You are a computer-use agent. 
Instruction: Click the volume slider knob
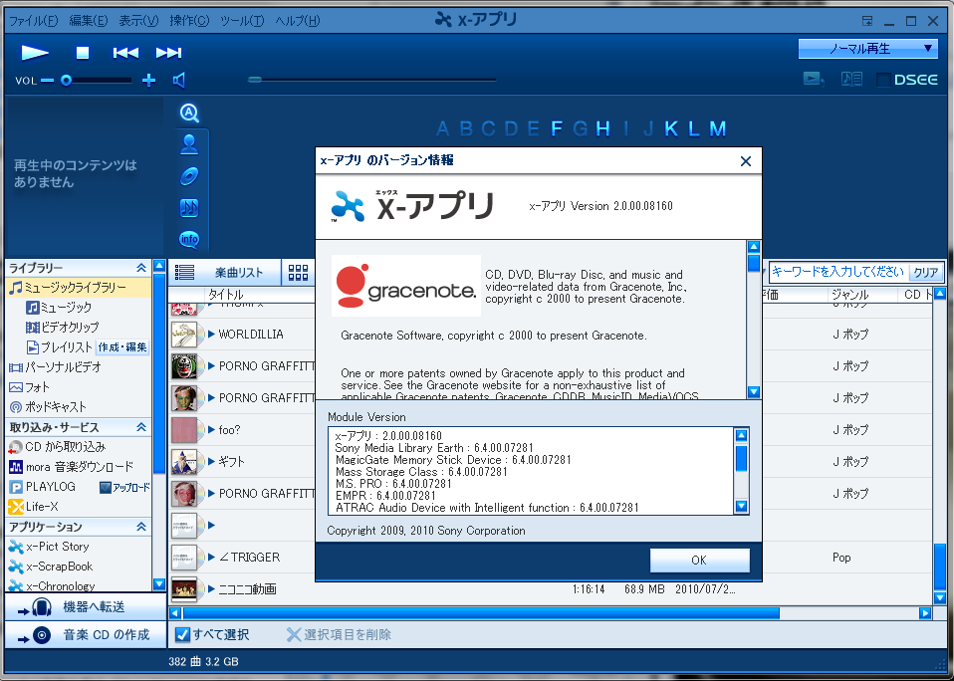tap(67, 81)
